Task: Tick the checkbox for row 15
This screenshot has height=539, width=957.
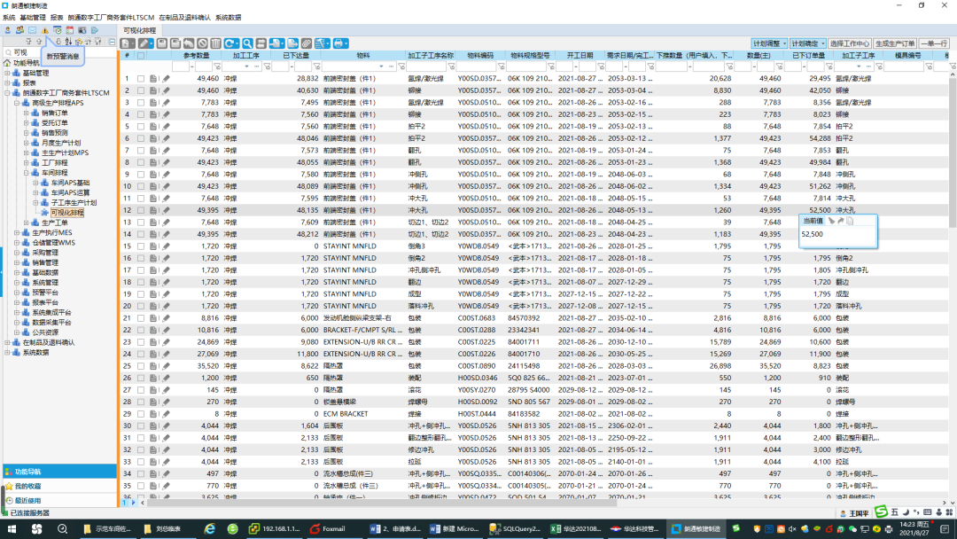Action: [x=140, y=246]
